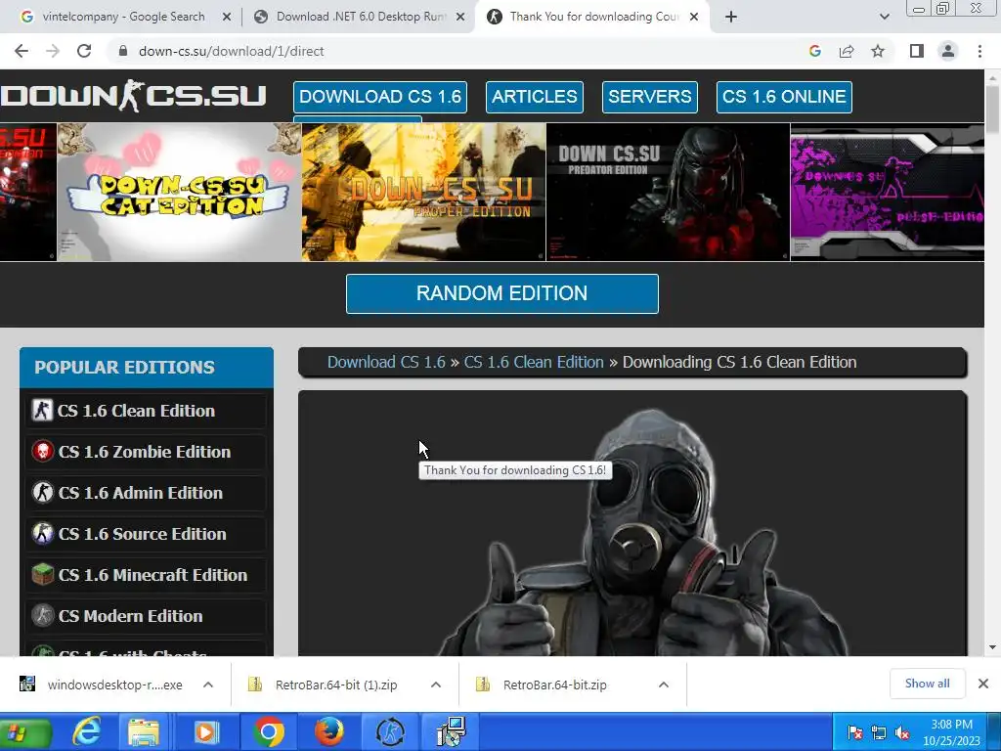Launch Firefox from taskbar
Image resolution: width=1001 pixels, height=751 pixels.
coord(329,731)
